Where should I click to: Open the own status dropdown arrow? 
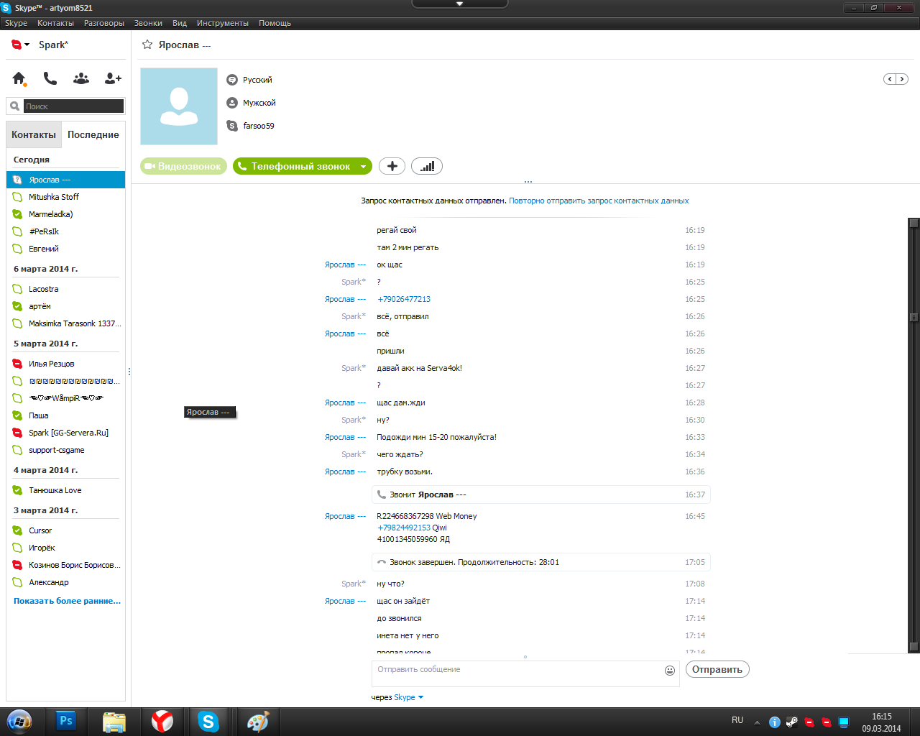click(x=27, y=45)
